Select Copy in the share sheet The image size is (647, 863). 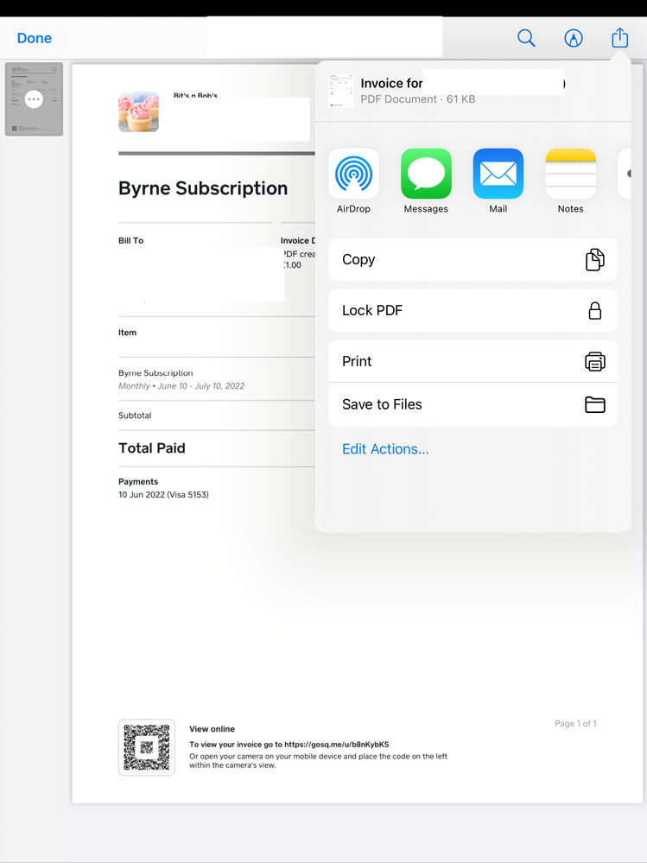click(473, 259)
